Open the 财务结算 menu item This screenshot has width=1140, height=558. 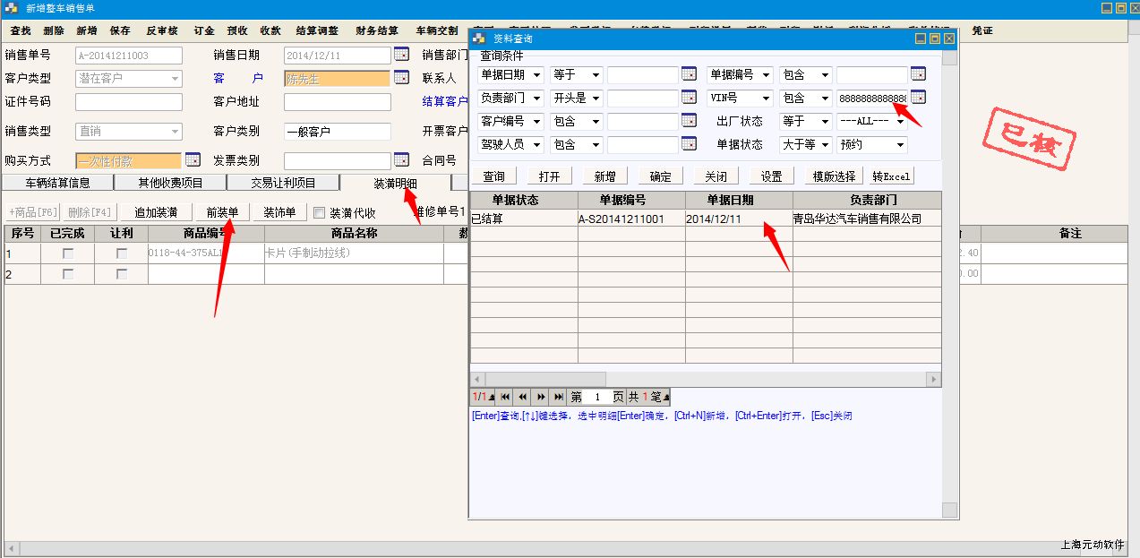376,30
